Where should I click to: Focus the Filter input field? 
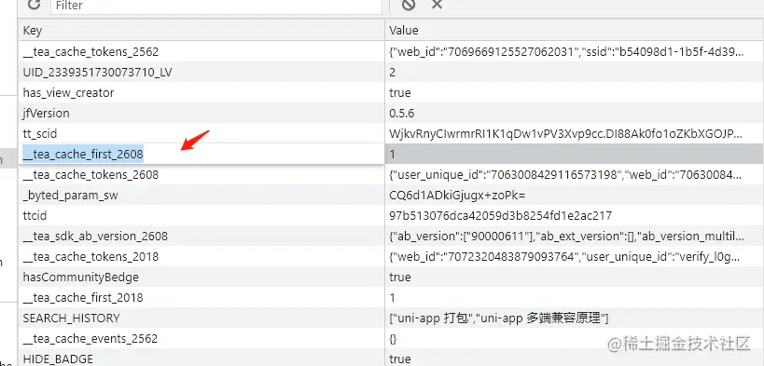click(x=215, y=6)
